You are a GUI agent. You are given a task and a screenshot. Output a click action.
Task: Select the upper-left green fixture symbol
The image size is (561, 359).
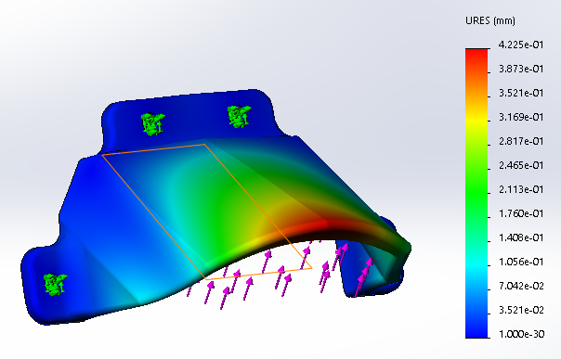tap(153, 123)
